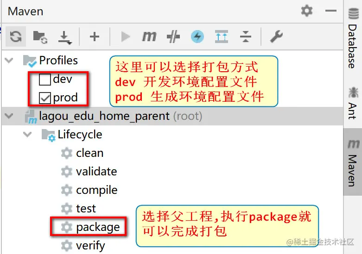Collapse the Profiles node
This screenshot has width=362, height=254.
coord(9,61)
